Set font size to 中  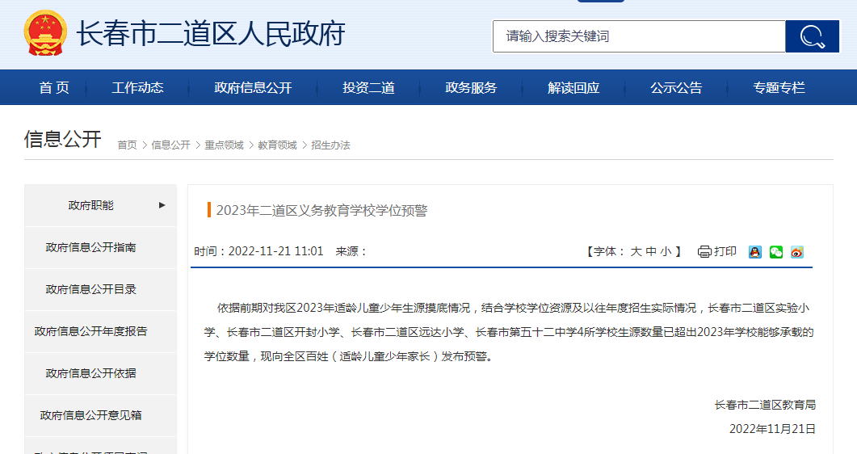click(651, 251)
